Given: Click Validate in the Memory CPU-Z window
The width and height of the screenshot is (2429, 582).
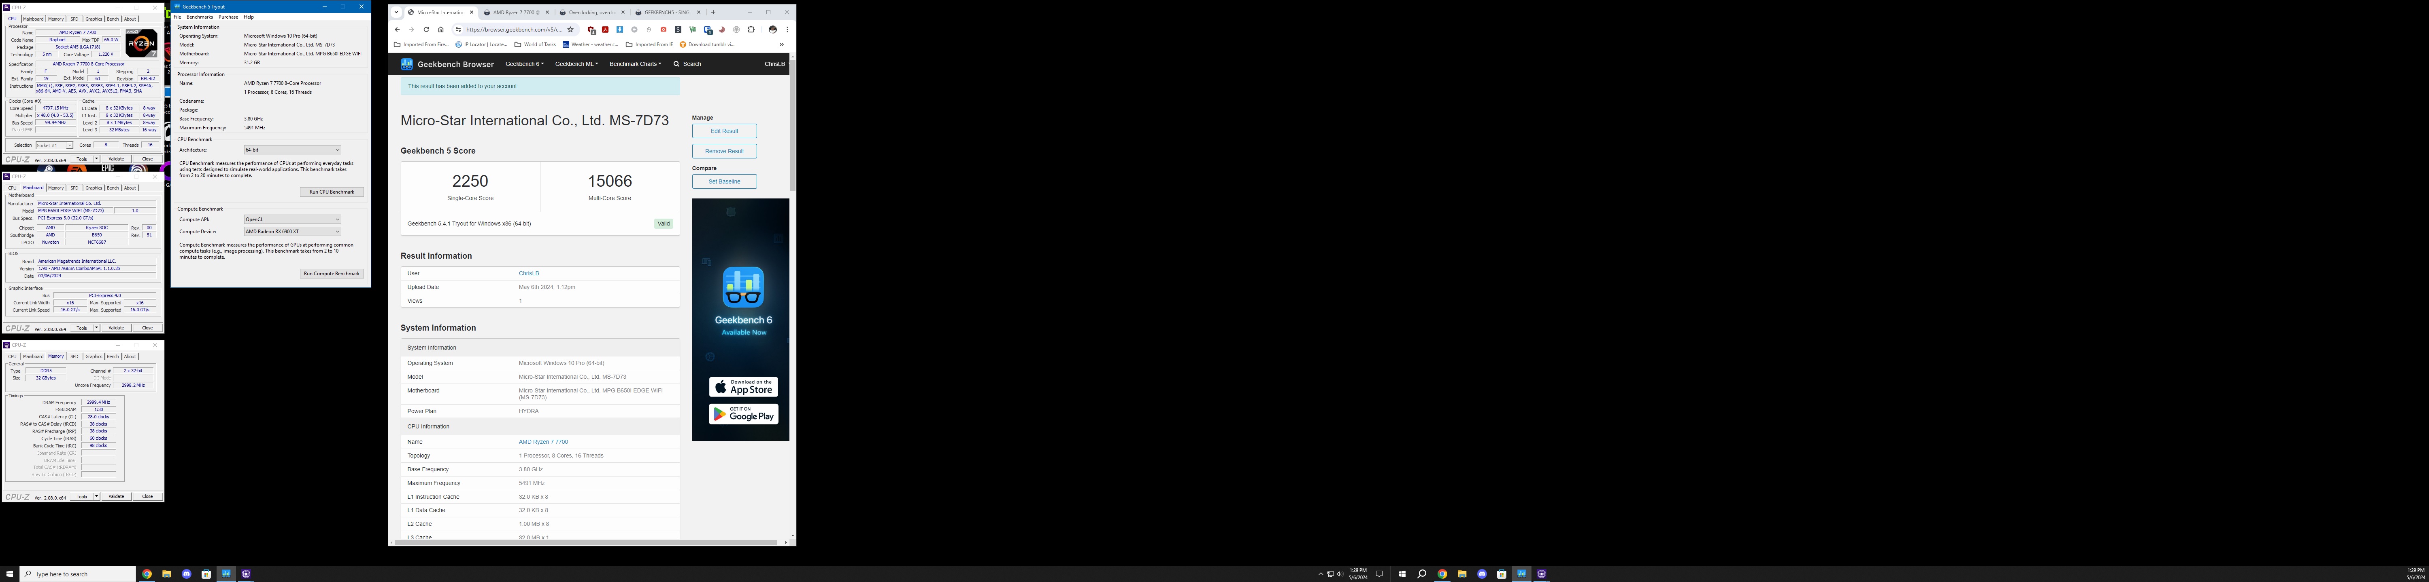Looking at the screenshot, I should pos(116,496).
